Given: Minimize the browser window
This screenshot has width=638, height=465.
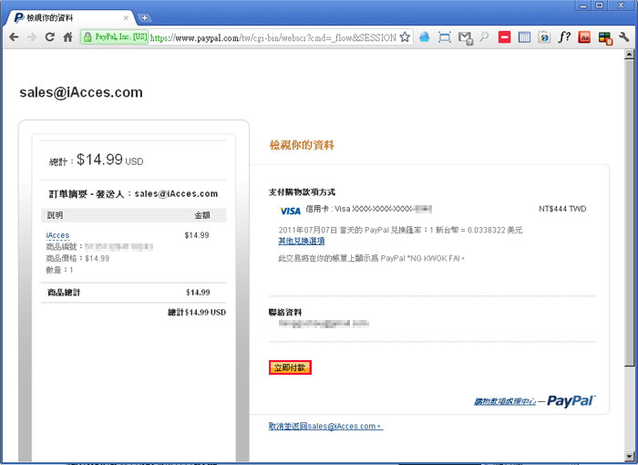Looking at the screenshot, I should (583, 5).
